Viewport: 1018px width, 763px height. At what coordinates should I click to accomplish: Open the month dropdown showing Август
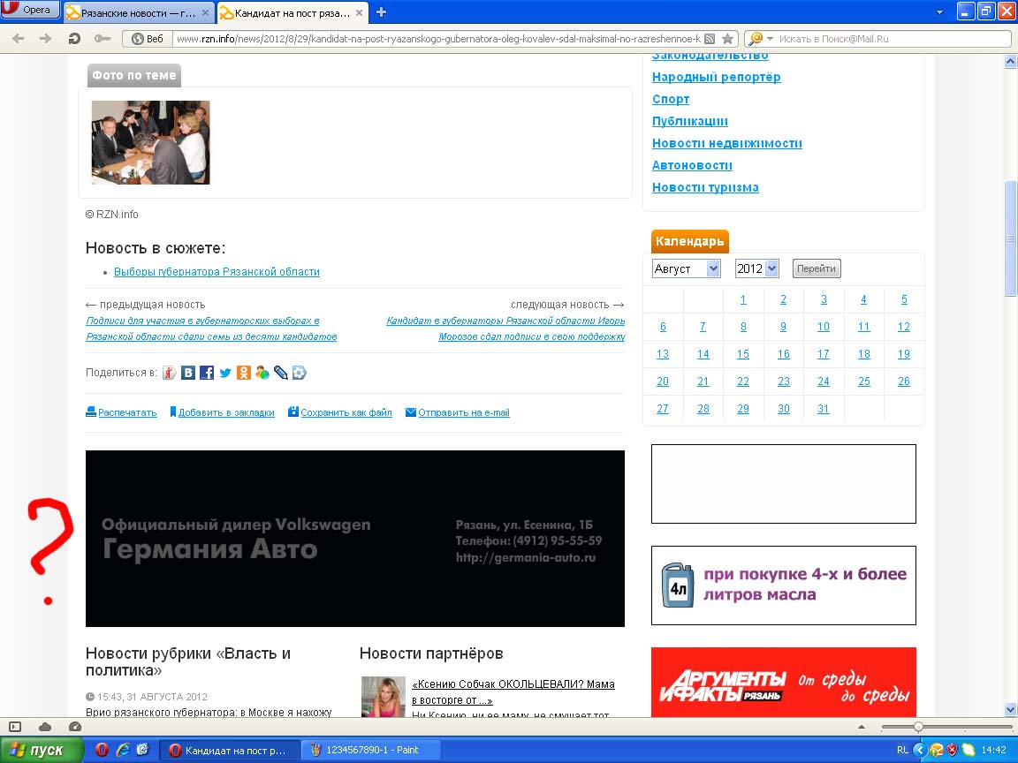[687, 268]
